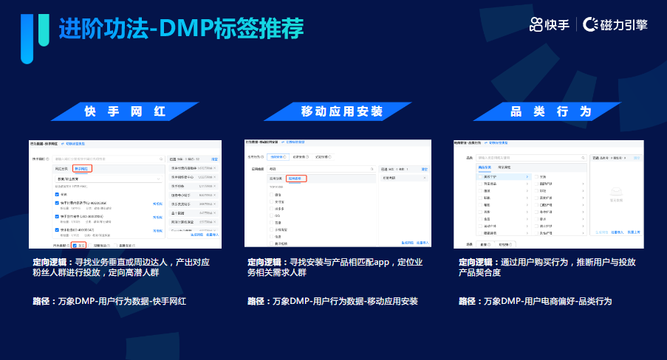Click 批量导入 link in 移动应用安装 panel
Viewport: 667px width, 360px height.
point(423,243)
